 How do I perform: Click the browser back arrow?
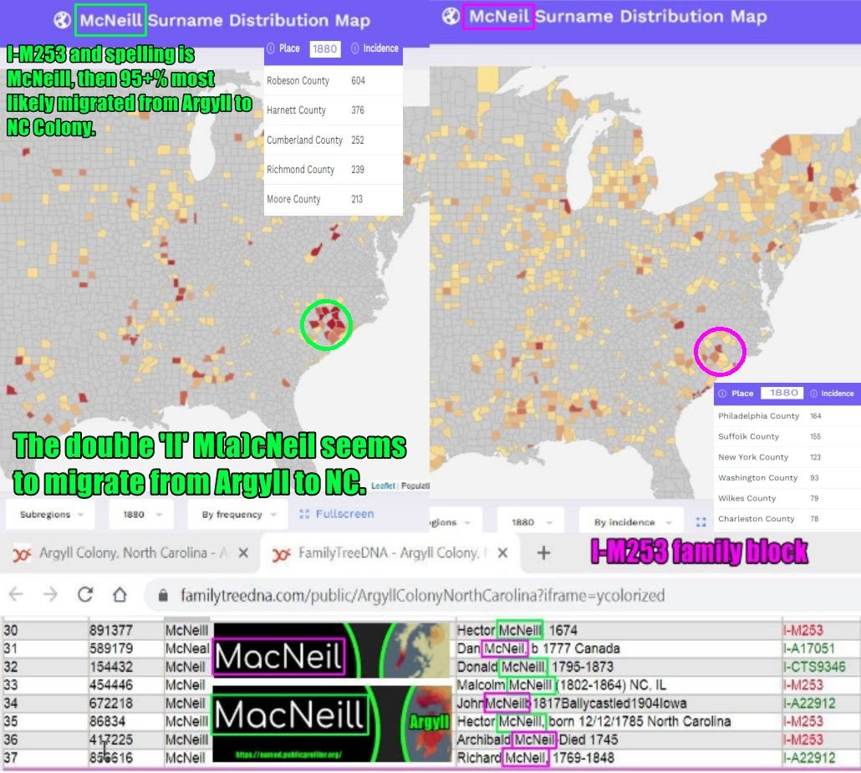pos(16,595)
